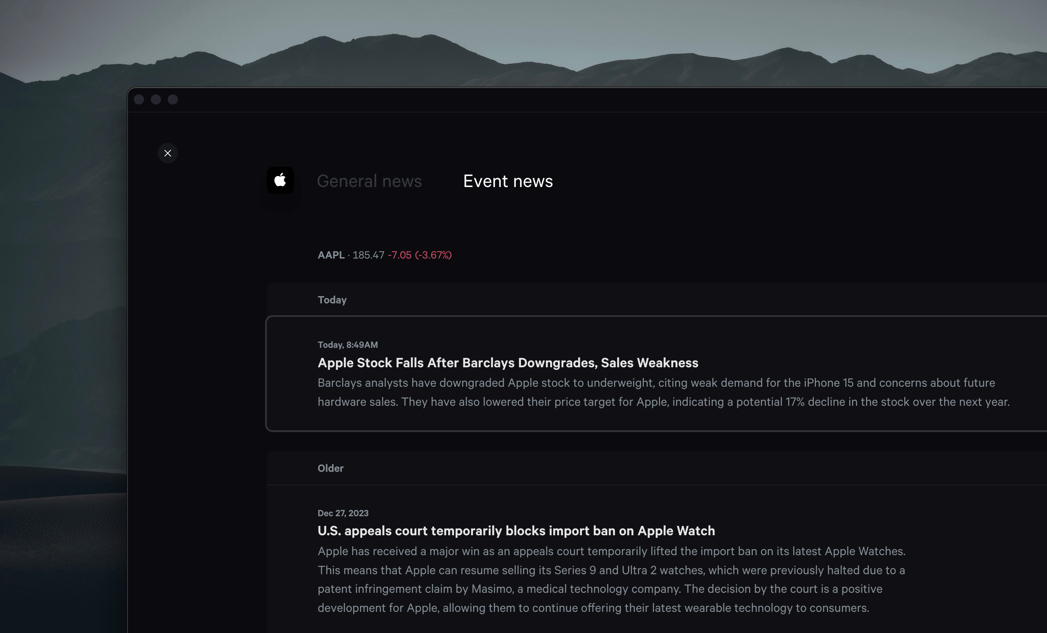The image size is (1047, 633).
Task: Click the Today, 8:49AM timestamp
Action: 348,345
